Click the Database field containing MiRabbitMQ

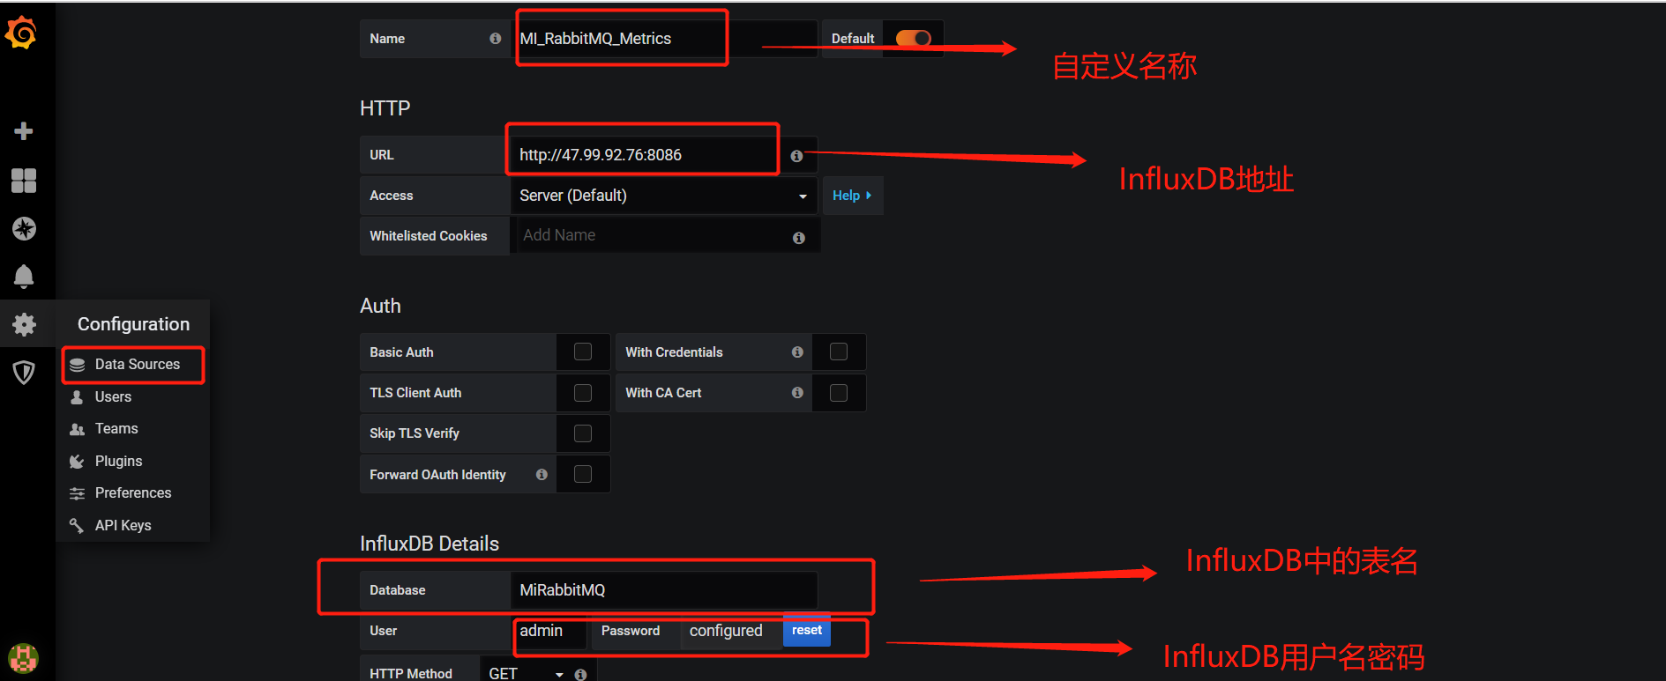tap(664, 590)
